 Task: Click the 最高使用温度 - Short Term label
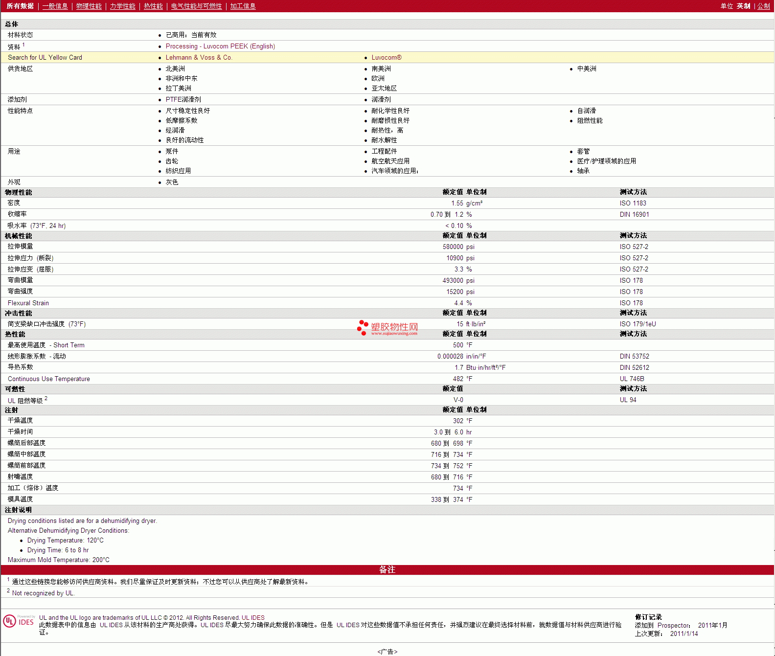46,345
